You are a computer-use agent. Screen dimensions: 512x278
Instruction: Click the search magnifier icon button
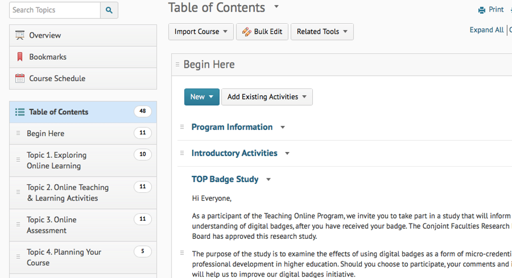coord(109,10)
